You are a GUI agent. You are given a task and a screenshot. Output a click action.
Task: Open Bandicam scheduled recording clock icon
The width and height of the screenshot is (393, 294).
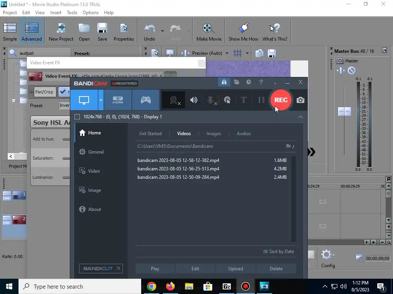click(x=249, y=82)
